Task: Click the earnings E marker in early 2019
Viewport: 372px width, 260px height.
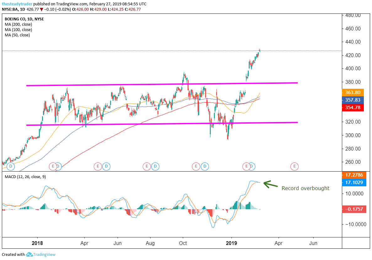Action: (246, 166)
